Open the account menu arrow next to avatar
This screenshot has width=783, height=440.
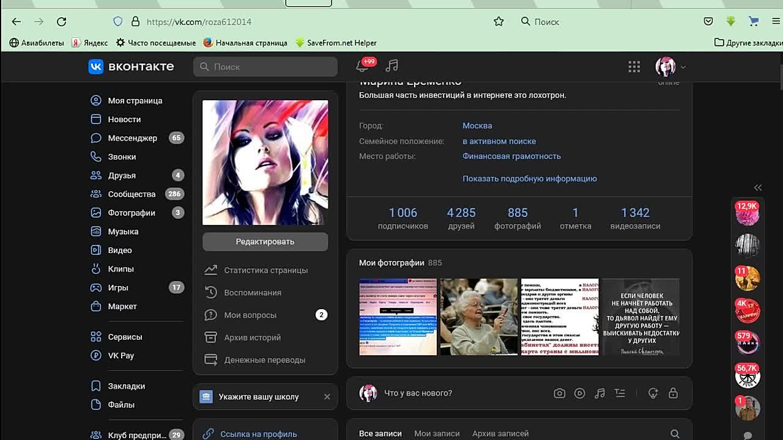click(683, 67)
